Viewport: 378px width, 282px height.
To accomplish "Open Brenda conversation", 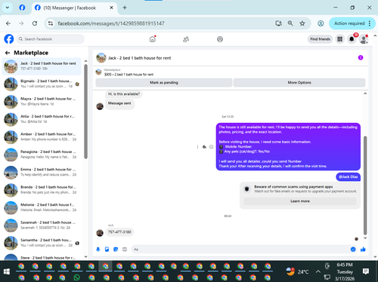I will pos(42,190).
